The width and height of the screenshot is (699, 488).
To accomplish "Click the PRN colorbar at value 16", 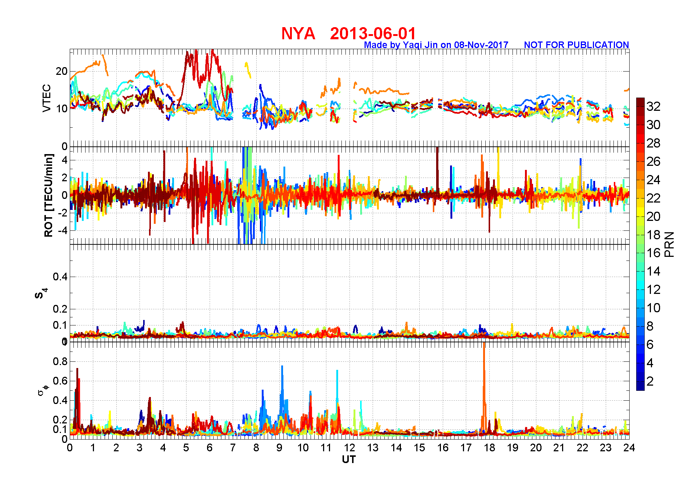I will tap(640, 252).
